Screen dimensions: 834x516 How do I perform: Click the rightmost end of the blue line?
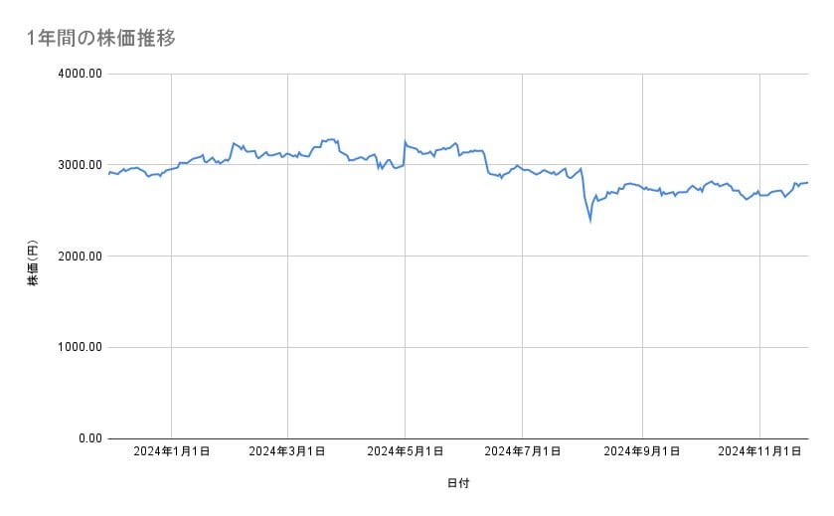pyautogui.click(x=807, y=182)
